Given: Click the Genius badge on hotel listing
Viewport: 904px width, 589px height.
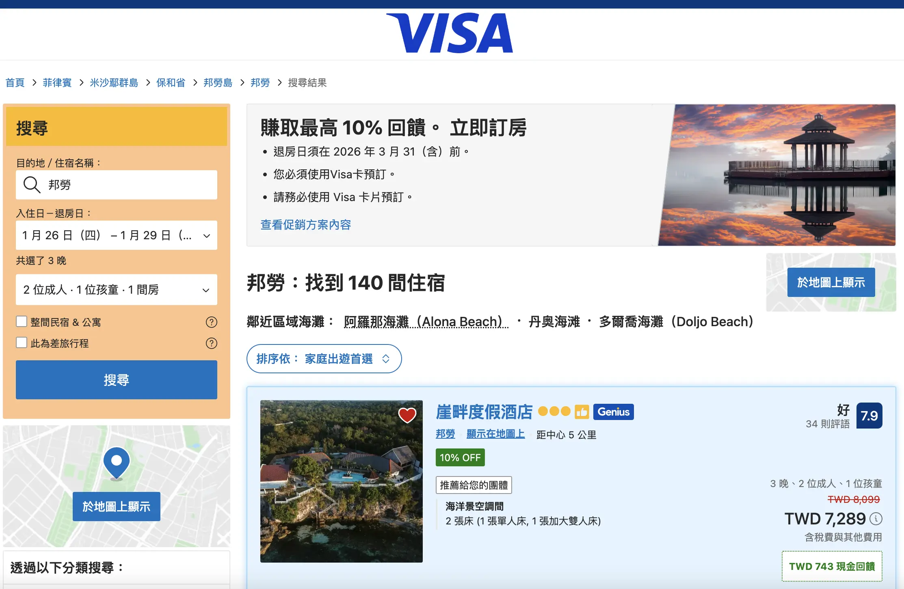Looking at the screenshot, I should coord(613,412).
